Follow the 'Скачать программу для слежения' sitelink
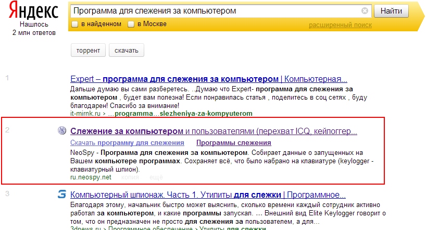The image size is (426, 230). coord(127,142)
